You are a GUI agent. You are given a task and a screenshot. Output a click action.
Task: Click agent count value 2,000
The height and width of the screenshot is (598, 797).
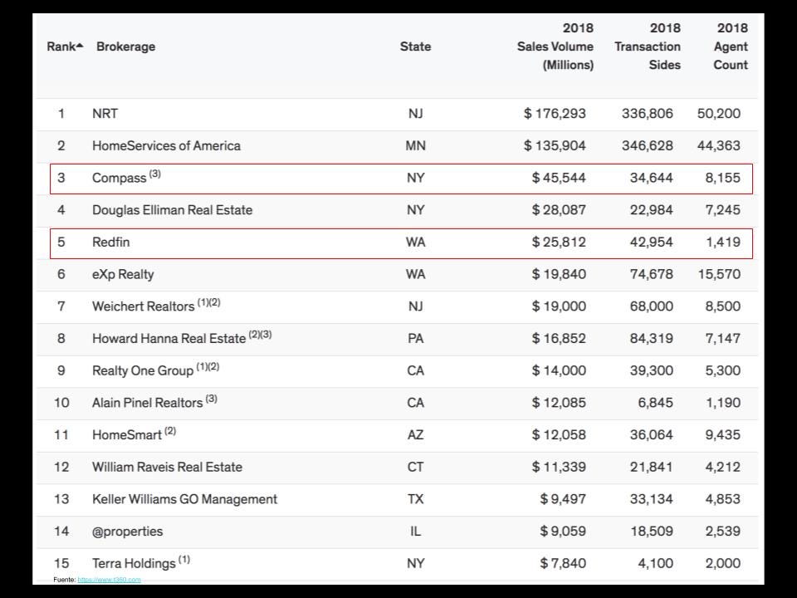point(723,563)
